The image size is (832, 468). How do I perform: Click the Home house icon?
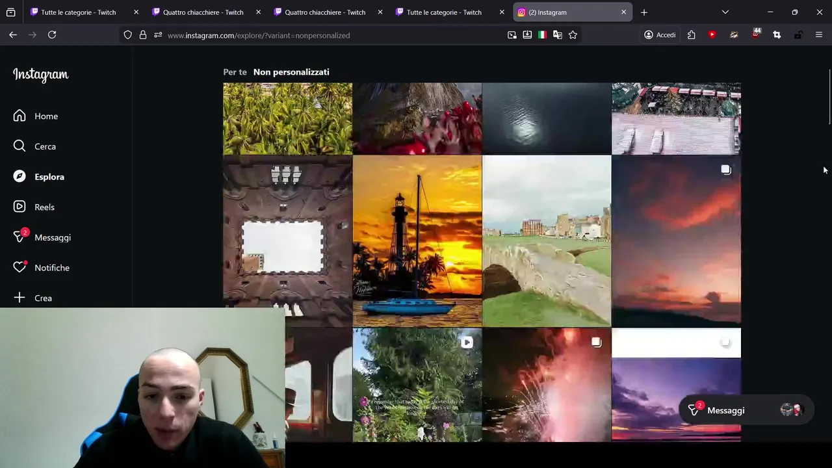point(19,116)
